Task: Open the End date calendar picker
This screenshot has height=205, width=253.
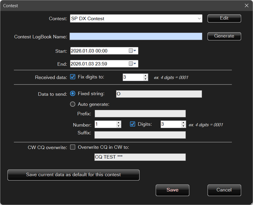Action: point(132,64)
